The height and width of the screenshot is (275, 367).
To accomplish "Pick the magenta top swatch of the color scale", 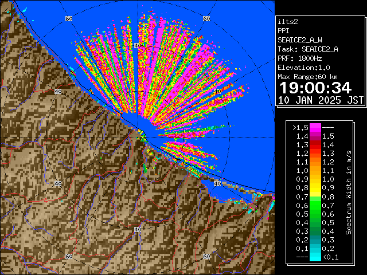I will pyautogui.click(x=315, y=128).
